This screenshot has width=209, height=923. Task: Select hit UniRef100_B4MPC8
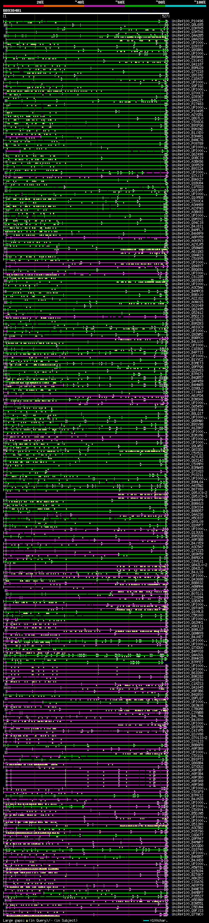click(x=187, y=291)
